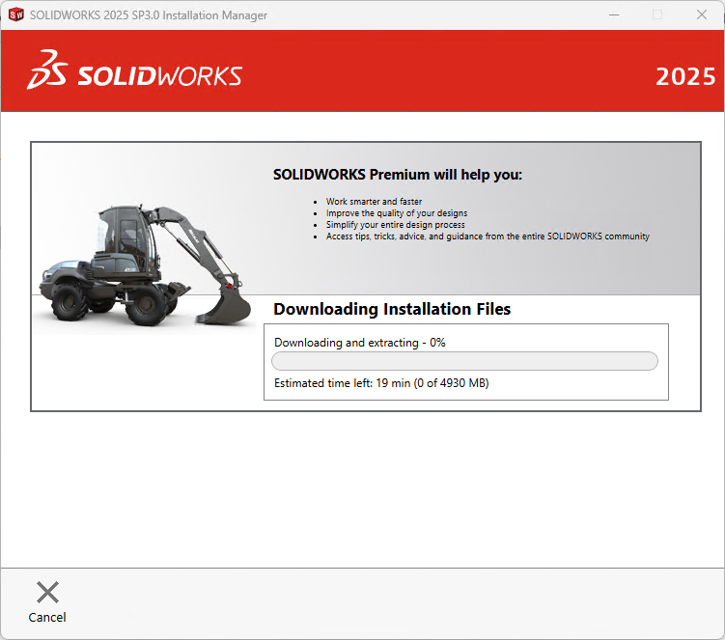The width and height of the screenshot is (725, 640).
Task: Click the 3DS SOLIDWORKS logo in red banner
Action: click(x=135, y=74)
